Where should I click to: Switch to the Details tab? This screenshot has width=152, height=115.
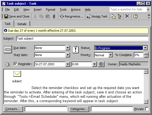click(x=22, y=24)
